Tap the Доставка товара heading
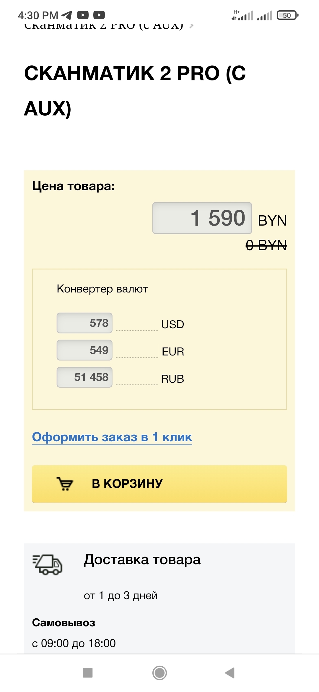This screenshot has height=692, width=319. (142, 560)
